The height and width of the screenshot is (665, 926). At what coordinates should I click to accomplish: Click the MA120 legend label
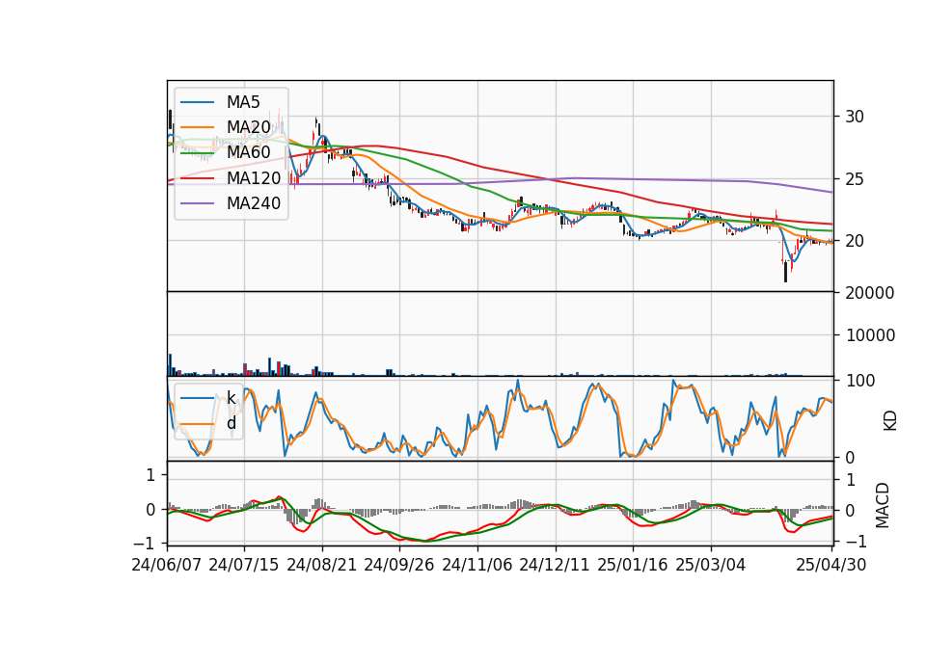tap(254, 177)
